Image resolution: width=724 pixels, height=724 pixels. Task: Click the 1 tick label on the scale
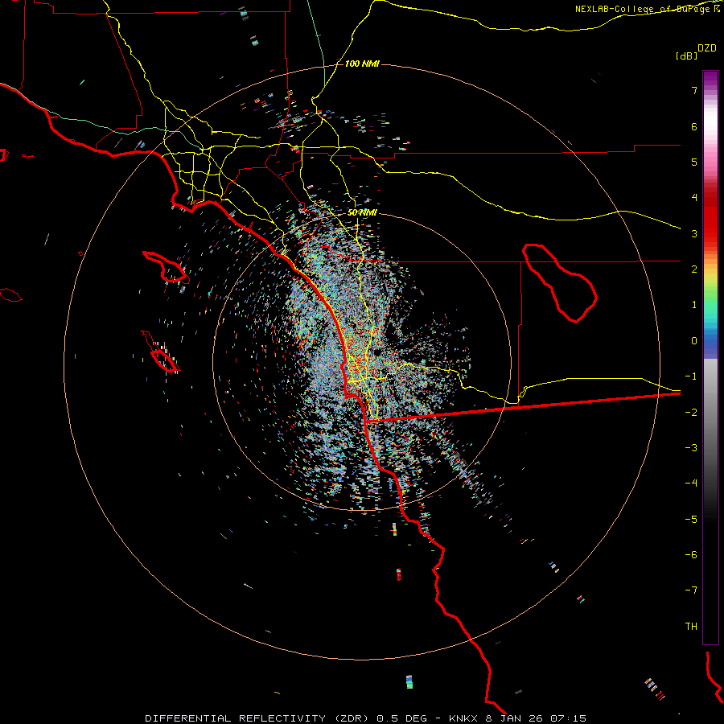point(694,305)
